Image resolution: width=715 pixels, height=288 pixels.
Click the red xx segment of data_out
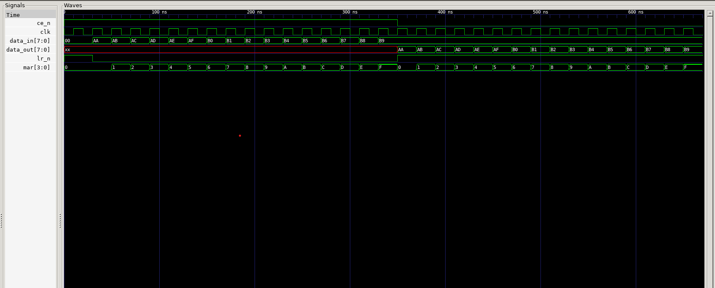[229, 50]
